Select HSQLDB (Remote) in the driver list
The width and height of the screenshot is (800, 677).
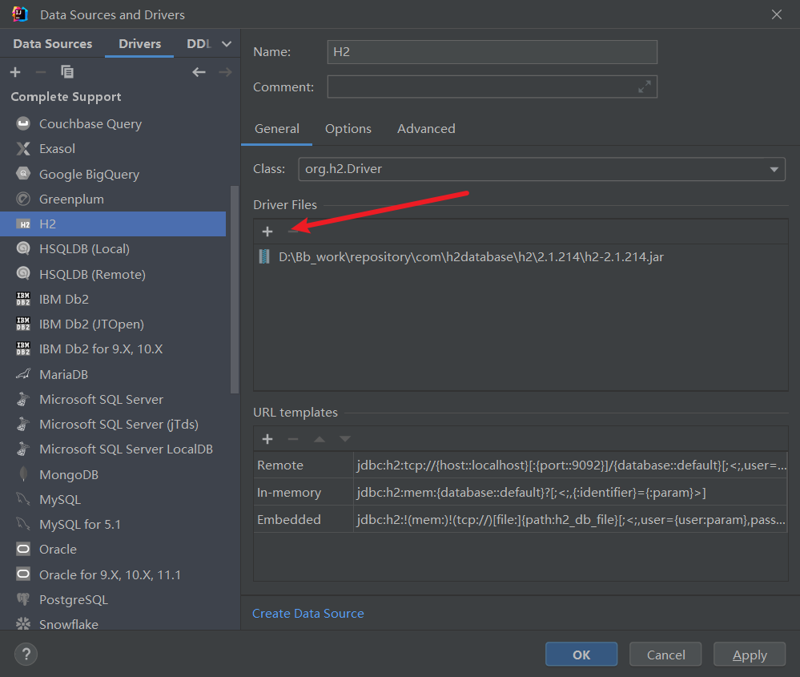click(113, 274)
